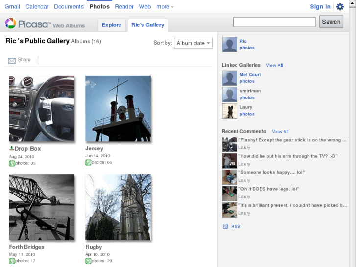Viewport: 356px width, 267px height.
Task: Open the Drop Box album thumbnail
Action: 42,109
